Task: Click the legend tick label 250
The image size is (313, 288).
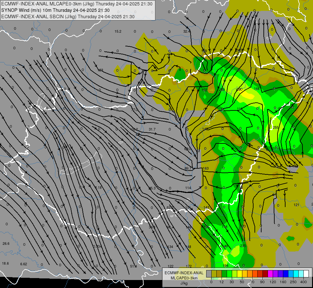Action: tap(293, 282)
